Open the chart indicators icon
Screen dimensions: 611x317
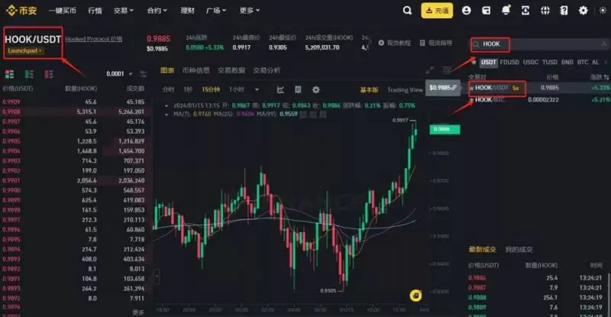pyautogui.click(x=280, y=89)
